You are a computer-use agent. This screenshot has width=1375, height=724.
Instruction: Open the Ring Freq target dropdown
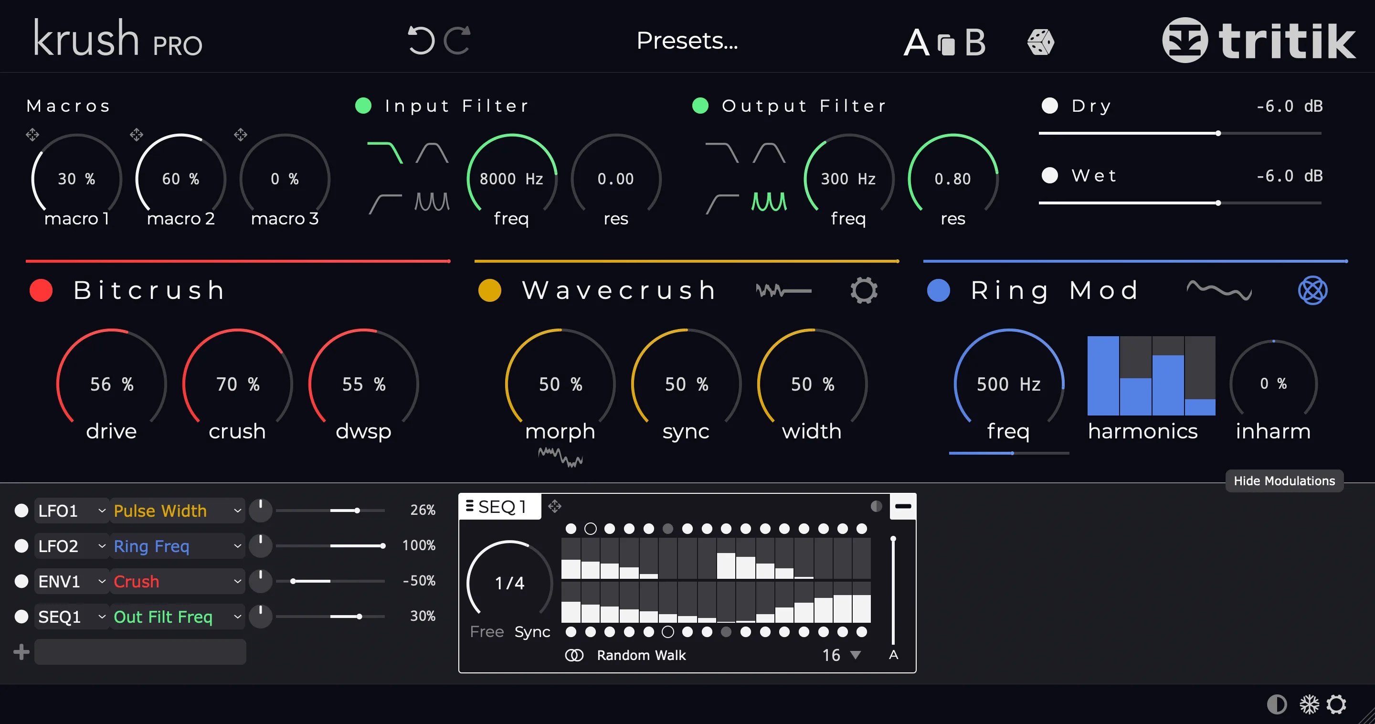pos(177,546)
